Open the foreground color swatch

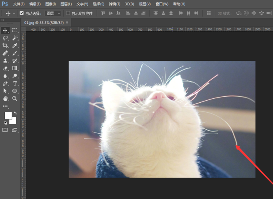click(8, 115)
